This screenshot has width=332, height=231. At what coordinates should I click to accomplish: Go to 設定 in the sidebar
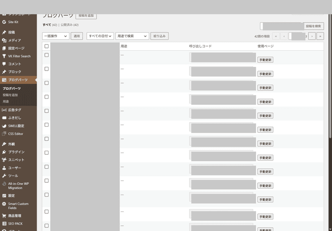point(18,196)
